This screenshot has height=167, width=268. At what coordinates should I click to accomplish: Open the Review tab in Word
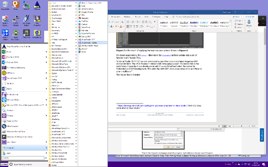(138, 17)
